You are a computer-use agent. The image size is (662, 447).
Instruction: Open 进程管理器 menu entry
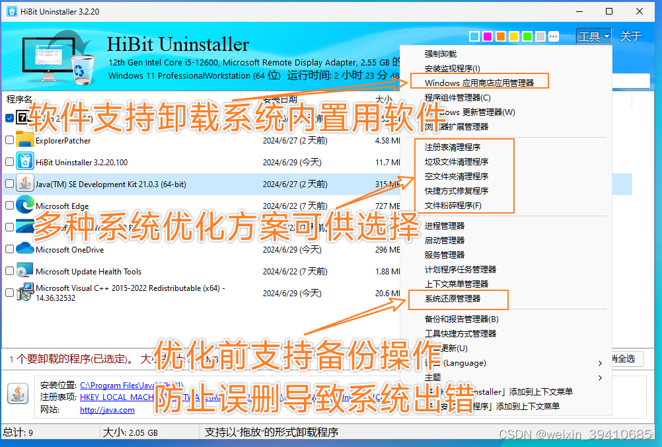[x=445, y=226]
